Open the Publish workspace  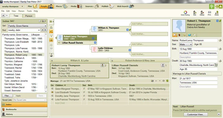108,7
